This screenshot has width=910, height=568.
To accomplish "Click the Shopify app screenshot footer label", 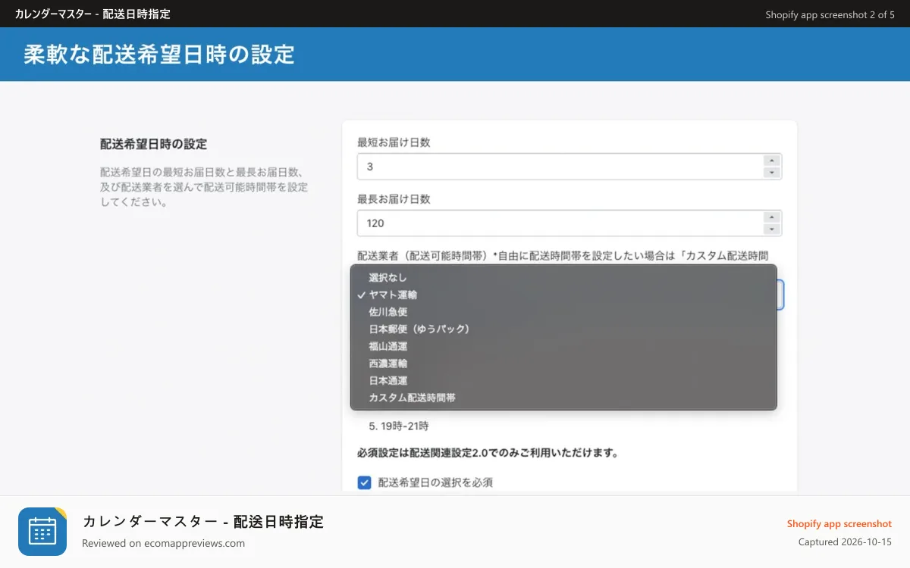I will (839, 524).
